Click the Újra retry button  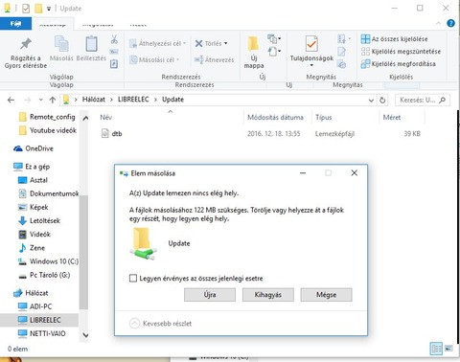[210, 295]
